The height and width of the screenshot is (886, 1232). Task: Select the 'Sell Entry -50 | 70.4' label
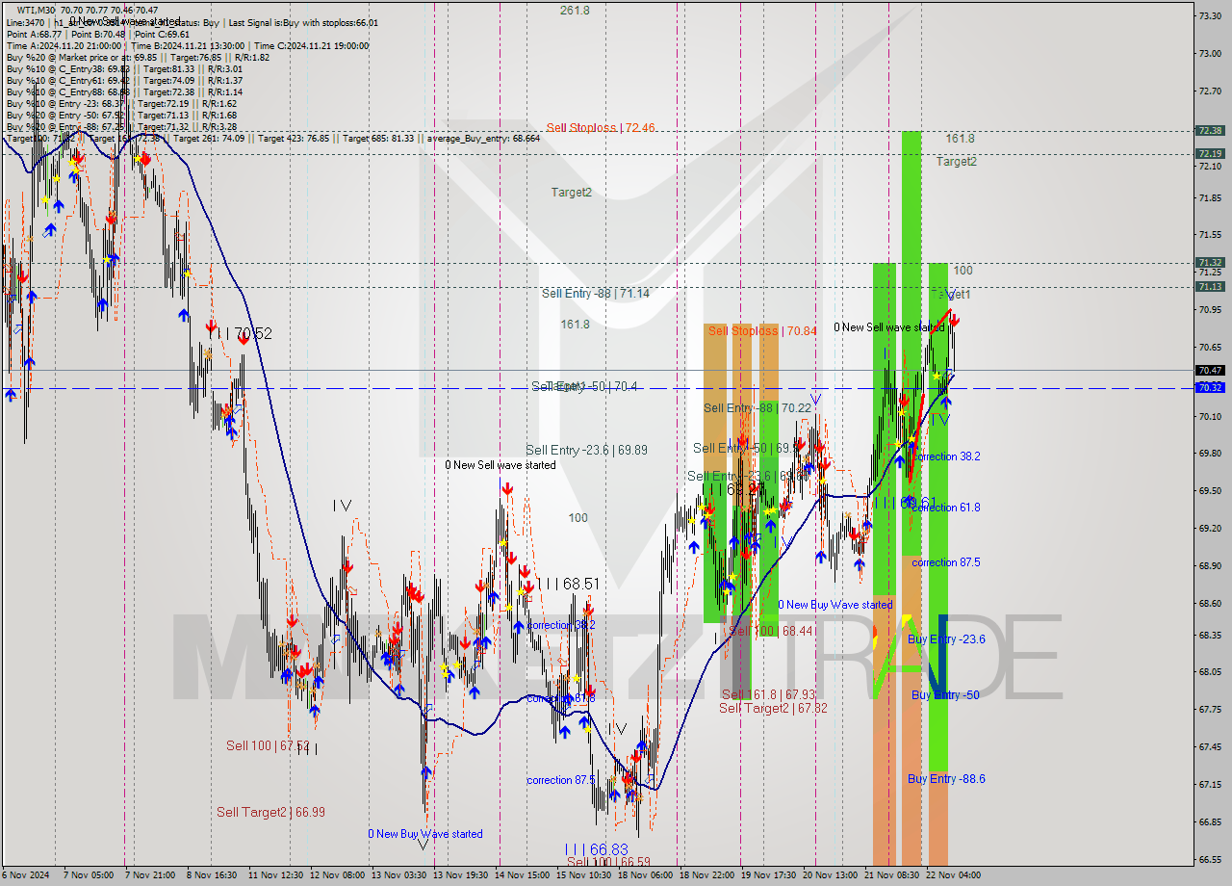(584, 386)
